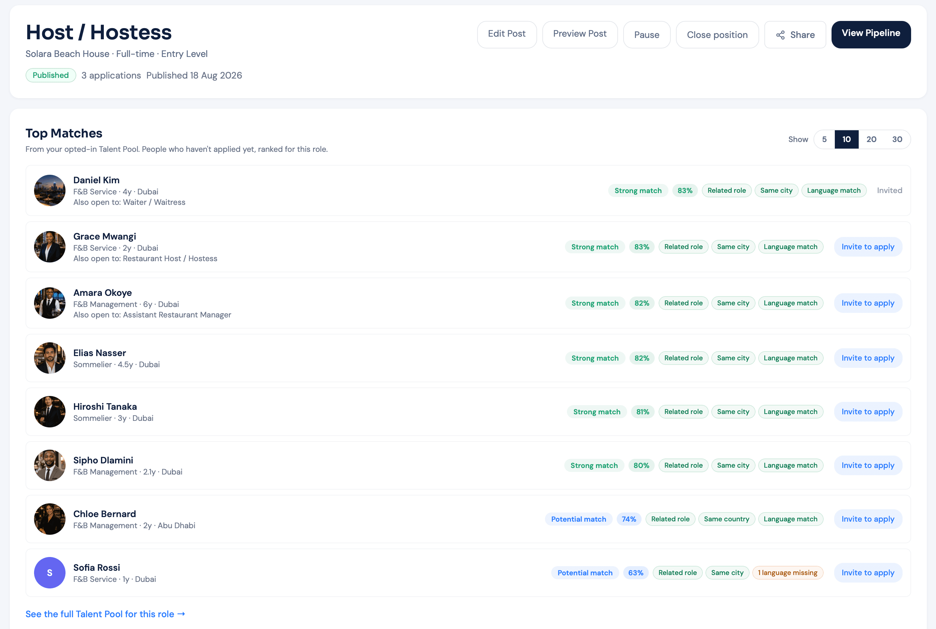Click Published 18 Aug 2026 text
Screen dimensions: 936x629
click(x=194, y=75)
